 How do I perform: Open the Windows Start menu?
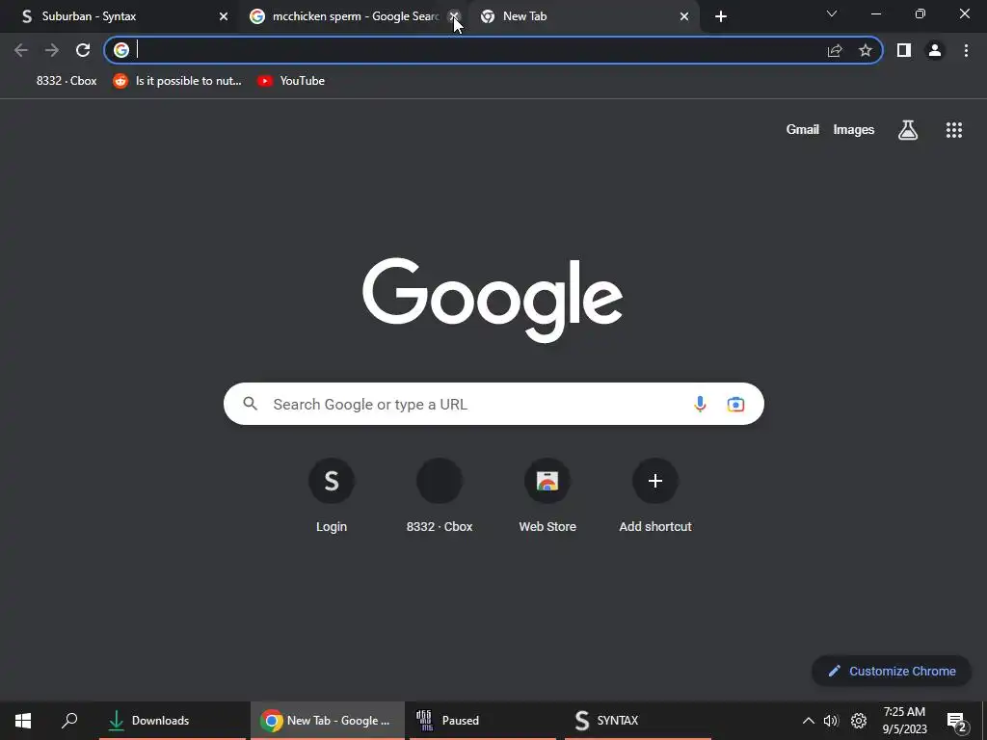click(x=23, y=721)
